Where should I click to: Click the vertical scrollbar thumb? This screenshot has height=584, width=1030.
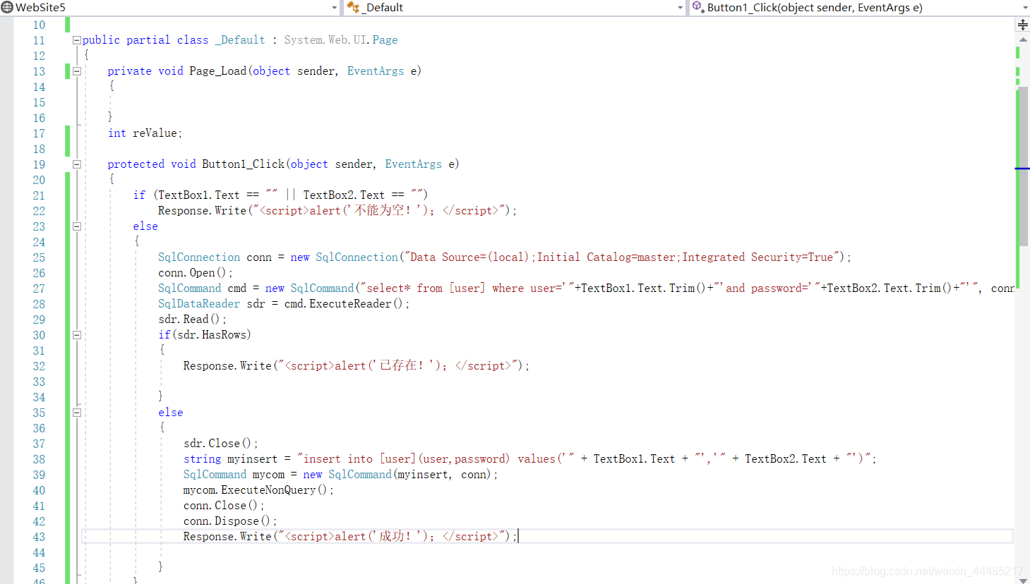pos(1022,166)
